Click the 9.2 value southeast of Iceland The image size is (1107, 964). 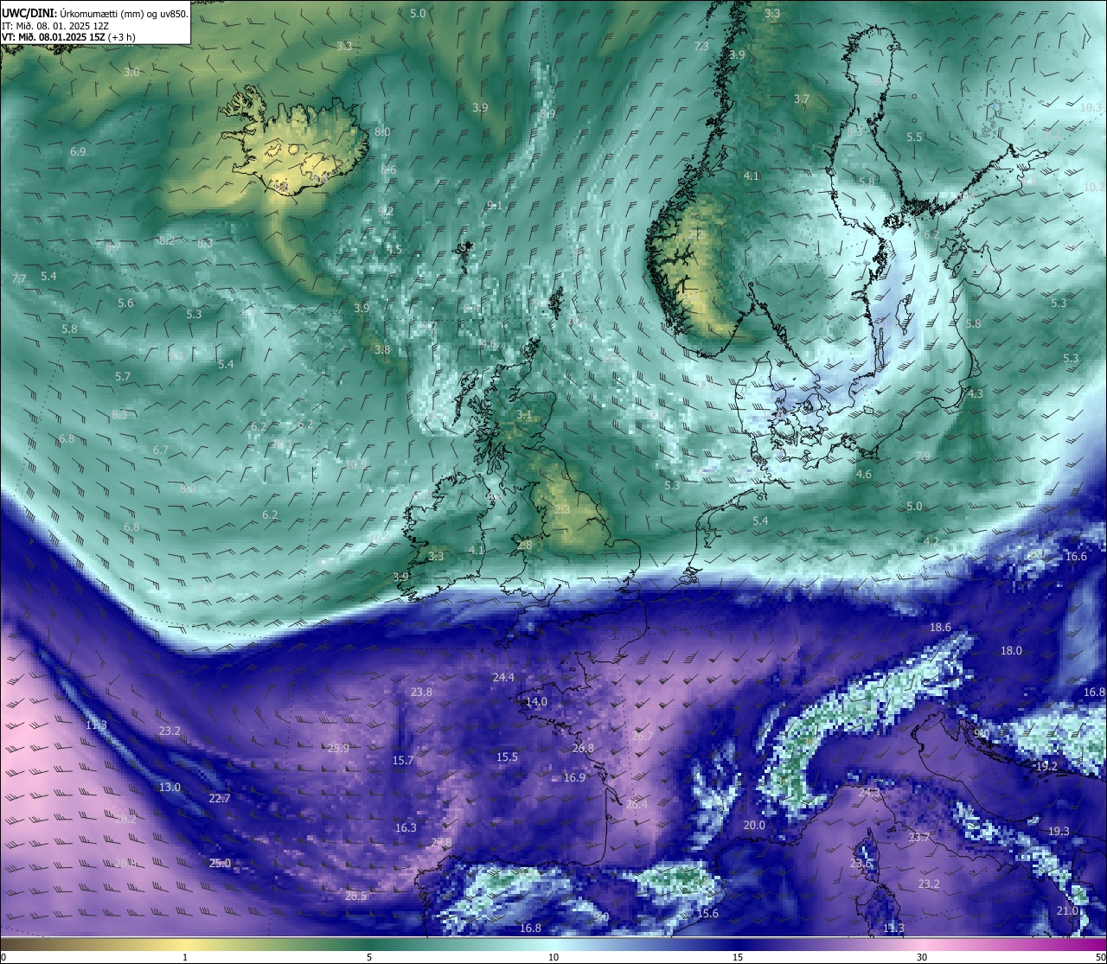click(x=386, y=212)
